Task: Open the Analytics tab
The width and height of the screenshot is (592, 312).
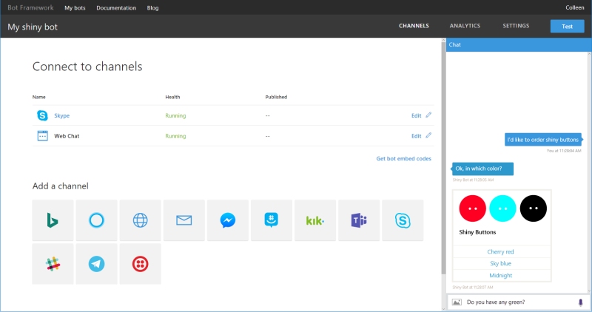Action: (x=465, y=26)
